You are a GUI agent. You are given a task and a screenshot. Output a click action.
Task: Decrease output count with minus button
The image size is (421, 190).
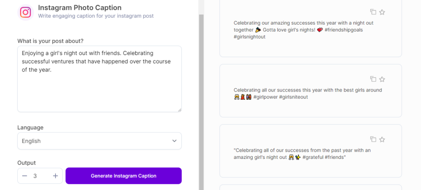pyautogui.click(x=25, y=176)
